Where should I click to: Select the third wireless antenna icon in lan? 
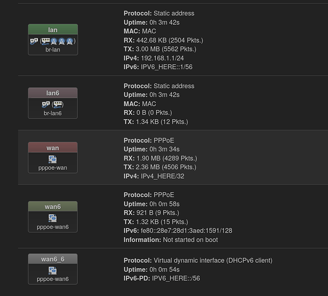(70, 41)
